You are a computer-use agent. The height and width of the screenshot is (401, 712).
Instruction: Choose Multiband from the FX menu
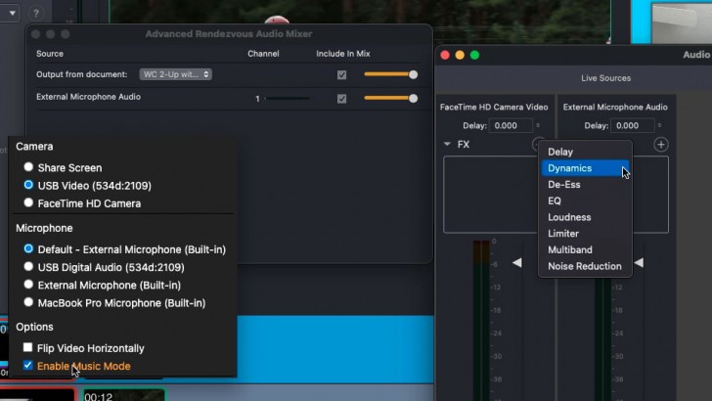point(585,249)
